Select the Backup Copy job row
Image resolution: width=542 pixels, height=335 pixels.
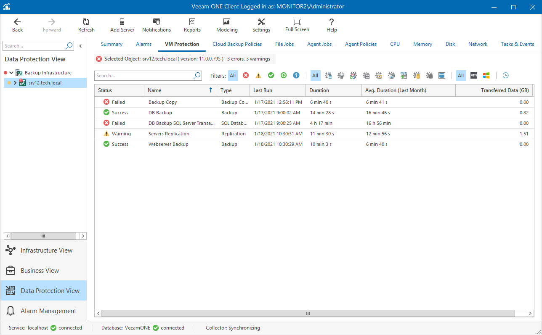click(314, 102)
